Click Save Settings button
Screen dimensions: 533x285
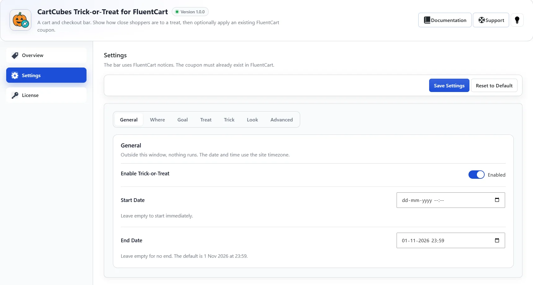click(449, 85)
